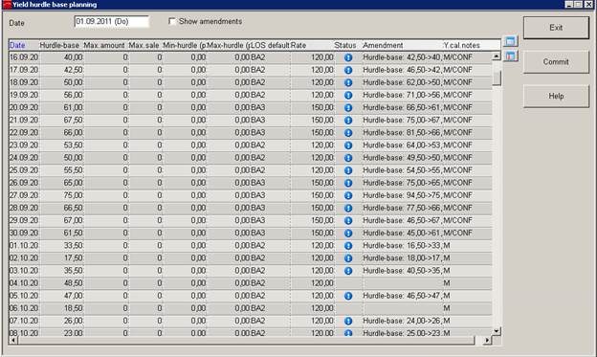
Task: Click status info icon in 03.10.20 row
Action: (348, 271)
